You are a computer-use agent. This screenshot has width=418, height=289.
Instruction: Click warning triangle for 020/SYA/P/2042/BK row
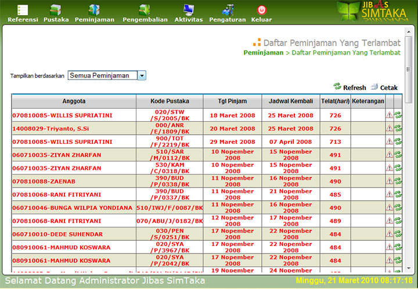(x=390, y=260)
